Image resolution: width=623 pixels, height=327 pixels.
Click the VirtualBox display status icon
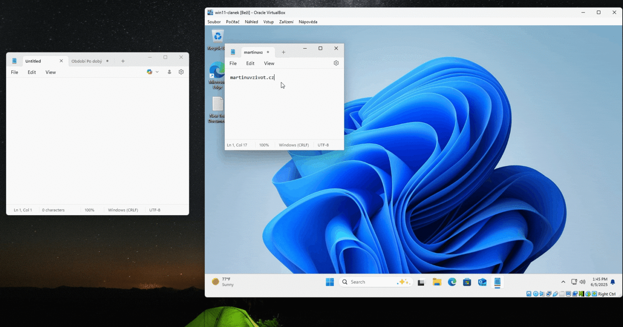pyautogui.click(x=568, y=294)
